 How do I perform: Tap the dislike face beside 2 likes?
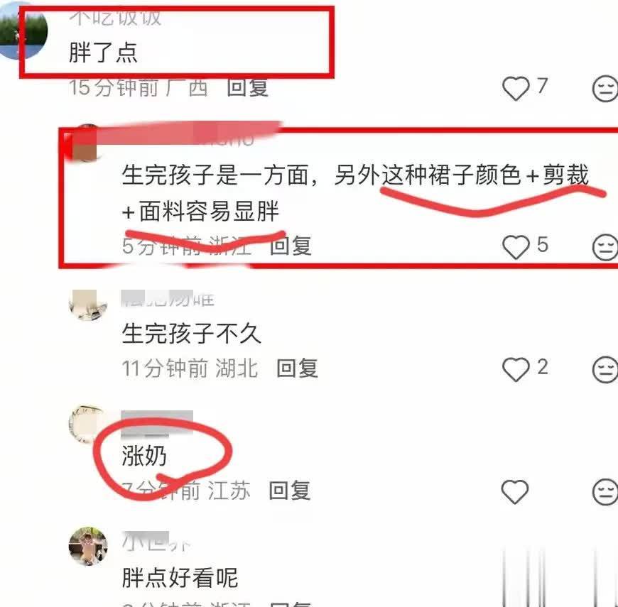[605, 369]
